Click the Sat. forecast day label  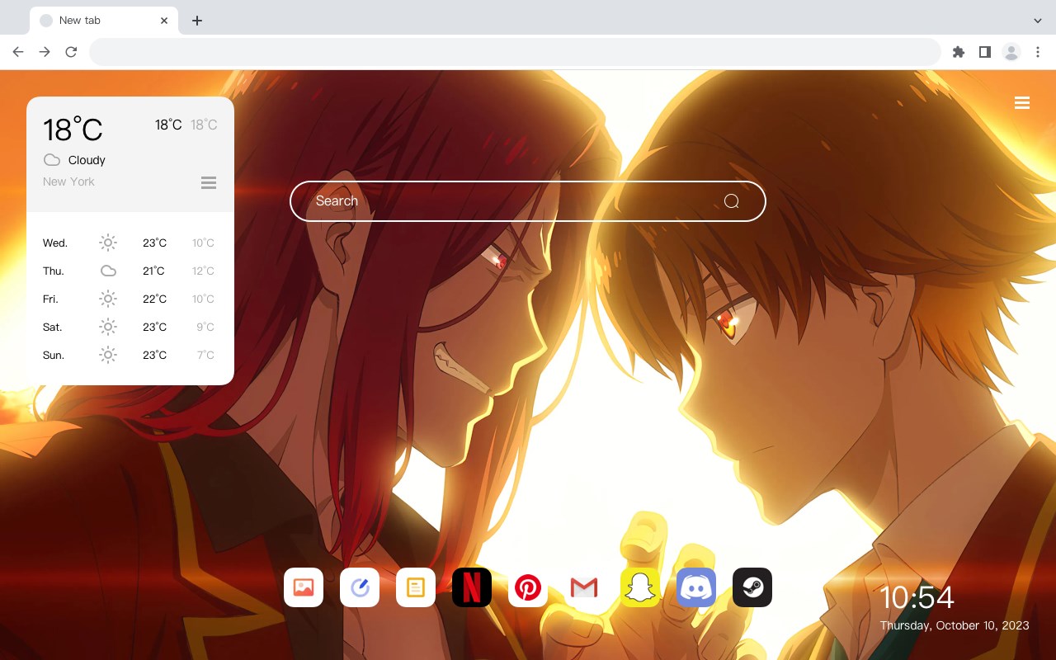click(53, 327)
